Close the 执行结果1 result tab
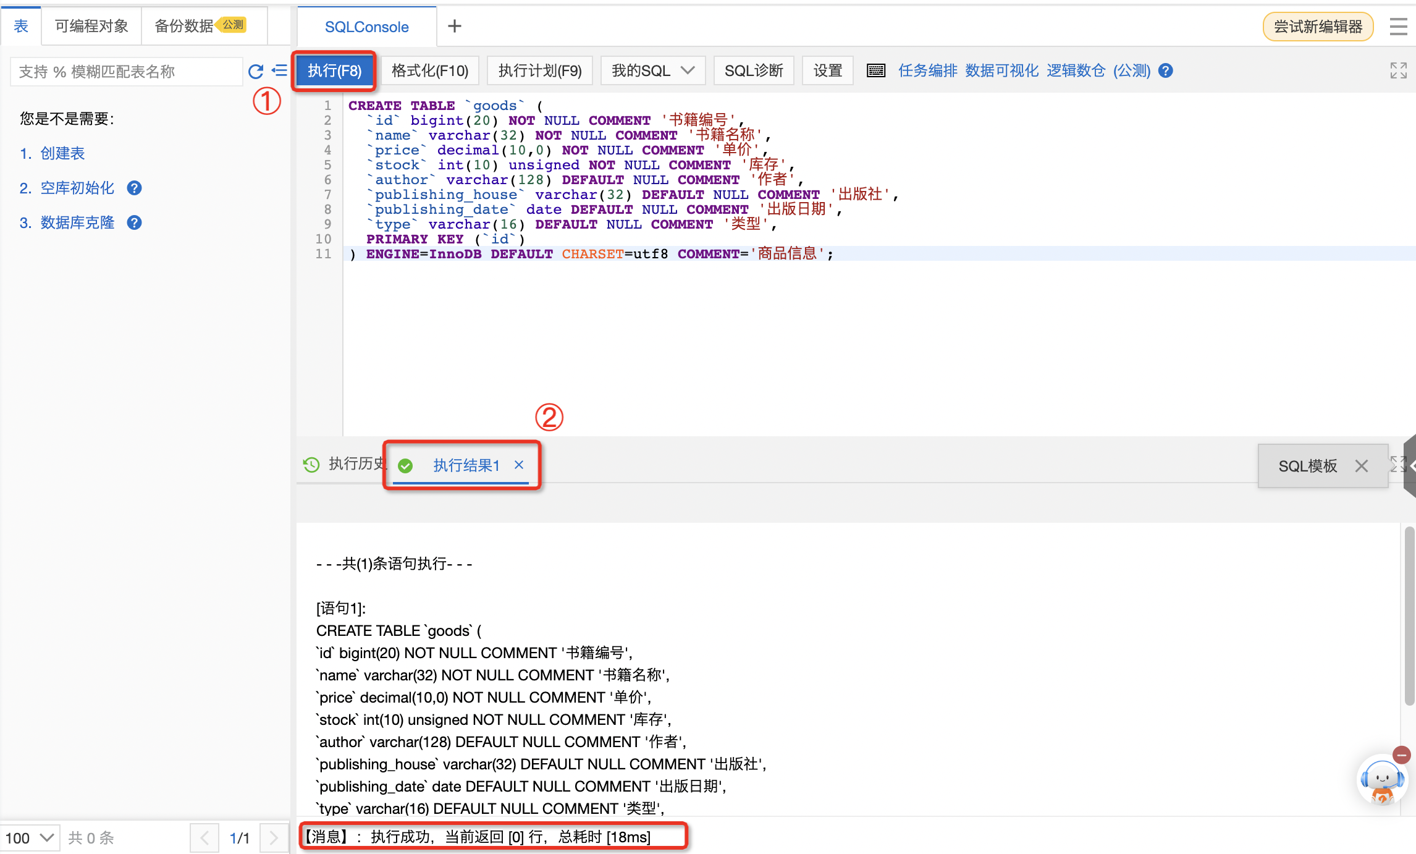The width and height of the screenshot is (1416, 854). [x=519, y=465]
